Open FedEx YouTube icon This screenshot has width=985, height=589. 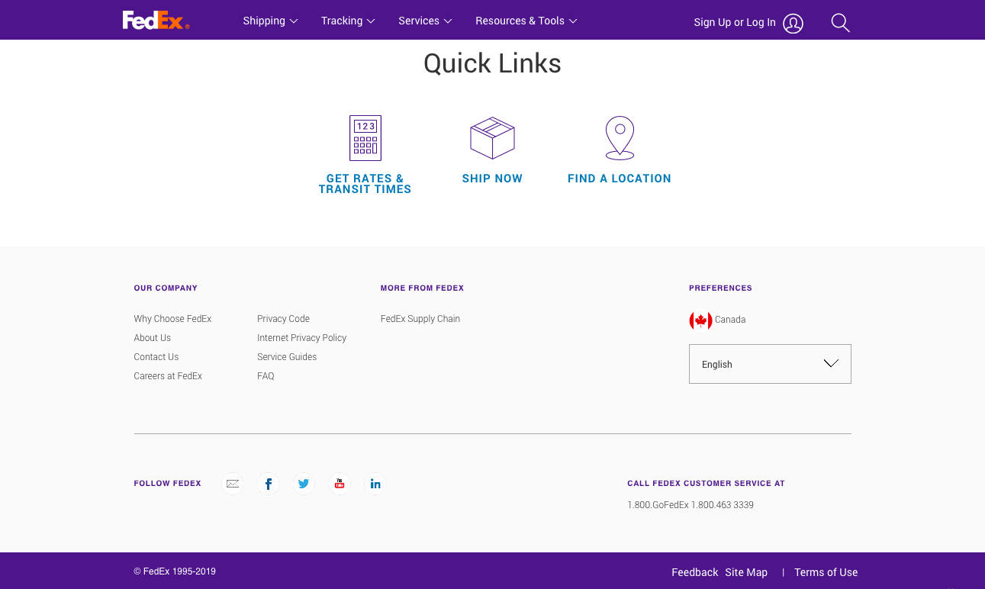click(x=340, y=484)
